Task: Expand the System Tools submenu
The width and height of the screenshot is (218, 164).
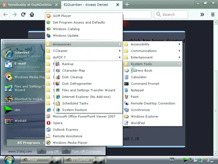Action: point(153,64)
